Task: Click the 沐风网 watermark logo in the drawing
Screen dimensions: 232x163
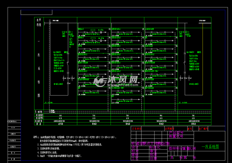Action: click(116, 81)
